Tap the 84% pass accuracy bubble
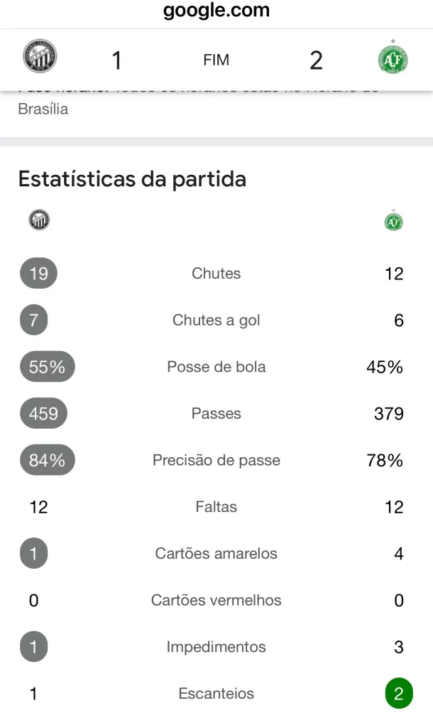 click(47, 460)
